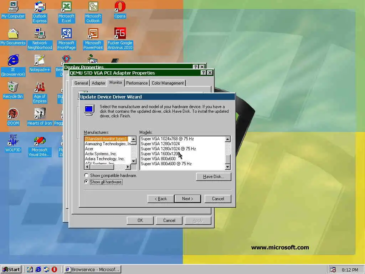The image size is (365, 274).
Task: Click Next in the driver wizard
Action: click(187, 199)
